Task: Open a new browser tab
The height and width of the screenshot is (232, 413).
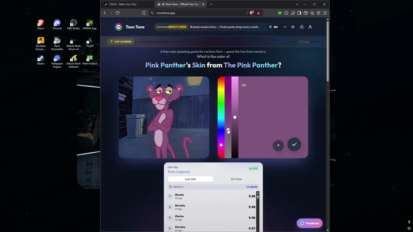Action: click(211, 4)
